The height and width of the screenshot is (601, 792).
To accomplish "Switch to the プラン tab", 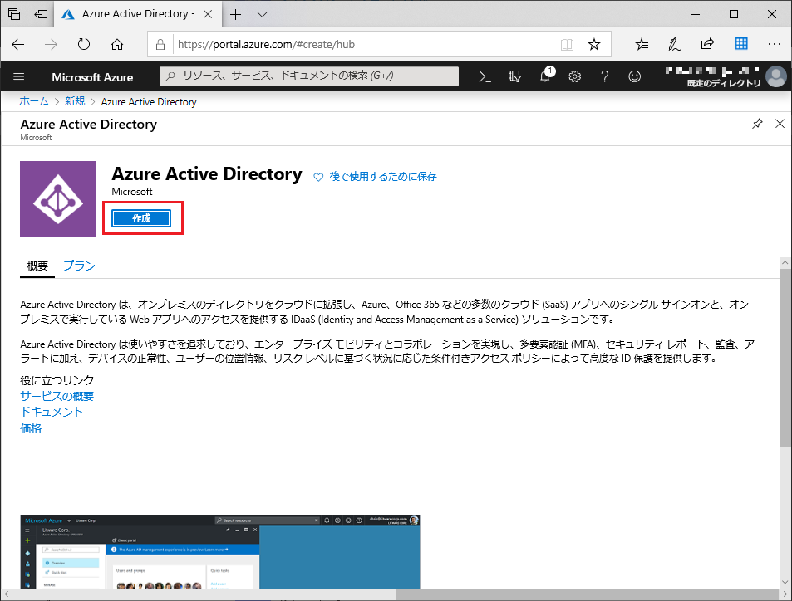I will point(79,266).
